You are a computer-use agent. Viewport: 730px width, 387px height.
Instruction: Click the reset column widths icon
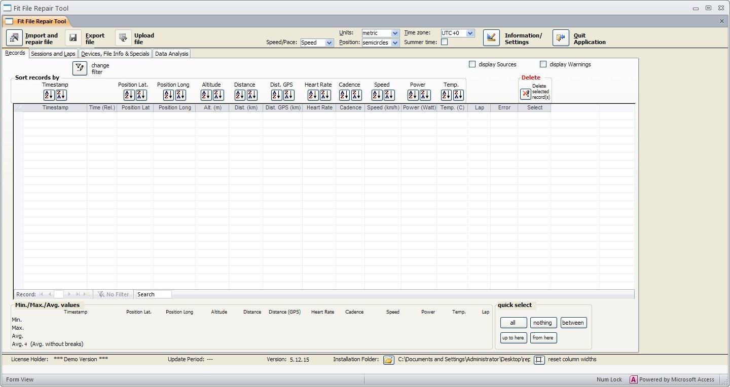click(x=539, y=360)
